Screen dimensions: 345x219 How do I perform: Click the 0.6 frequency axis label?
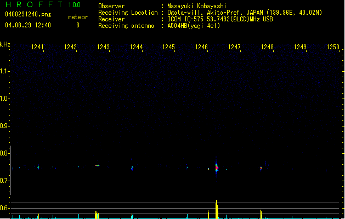4,208
